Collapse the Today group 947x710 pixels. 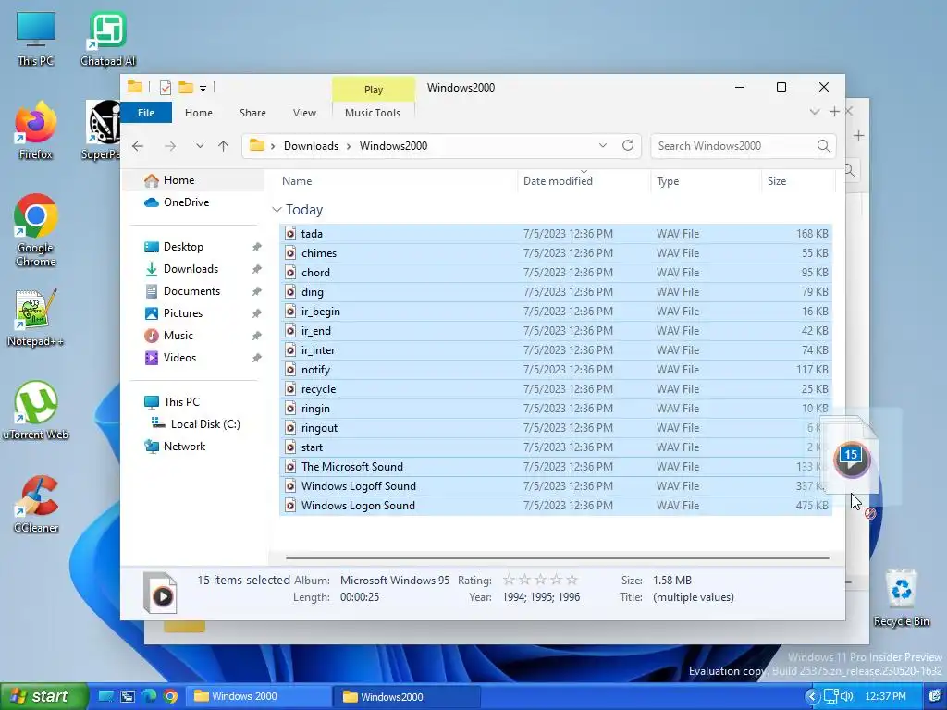pos(277,210)
